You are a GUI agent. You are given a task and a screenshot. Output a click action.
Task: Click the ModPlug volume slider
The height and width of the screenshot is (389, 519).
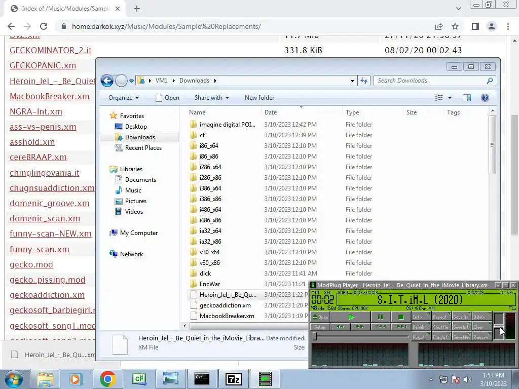point(499,326)
